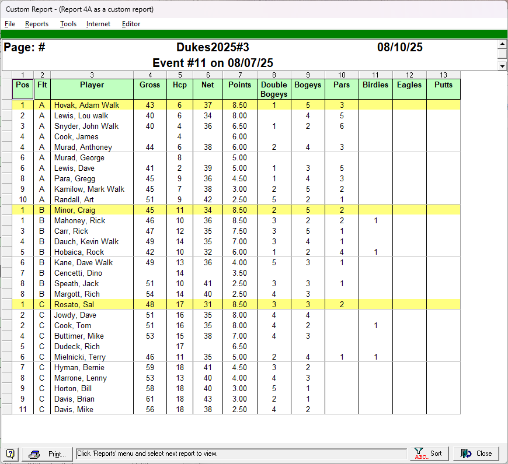Click the Close button with door icon

click(476, 454)
